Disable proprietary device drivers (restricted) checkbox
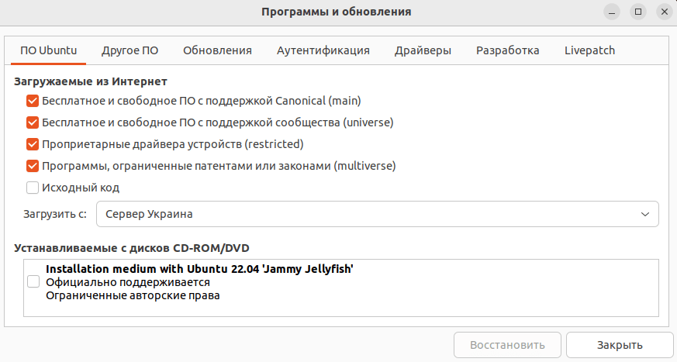The image size is (677, 362). [33, 144]
